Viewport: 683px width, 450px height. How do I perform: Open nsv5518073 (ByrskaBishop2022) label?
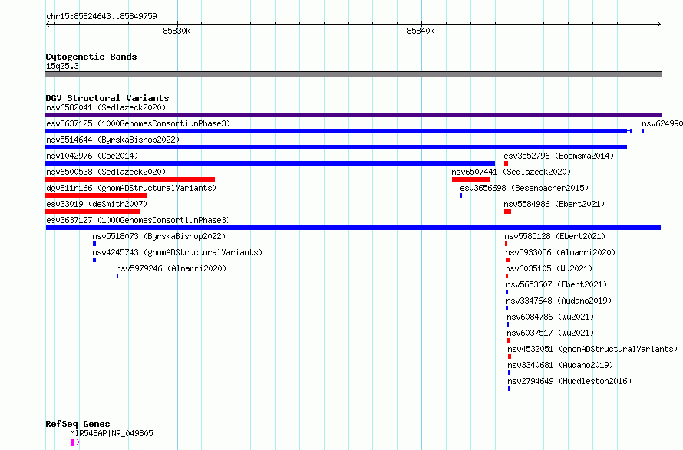tap(159, 236)
